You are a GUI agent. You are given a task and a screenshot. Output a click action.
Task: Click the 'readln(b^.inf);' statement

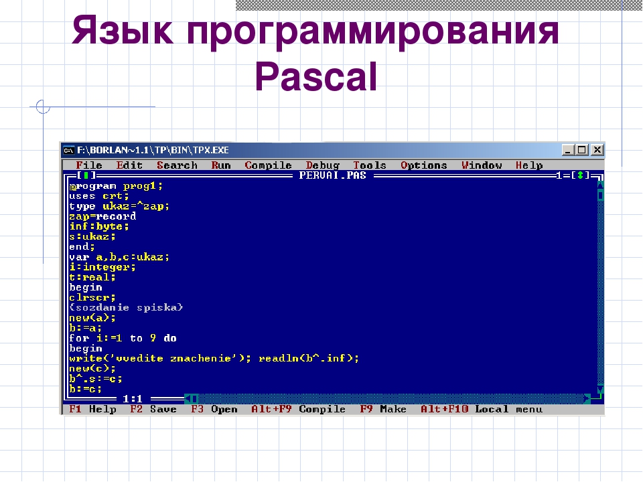tap(309, 358)
